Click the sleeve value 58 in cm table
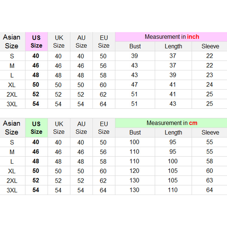The height and width of the screenshot is (227, 227). click(x=210, y=161)
